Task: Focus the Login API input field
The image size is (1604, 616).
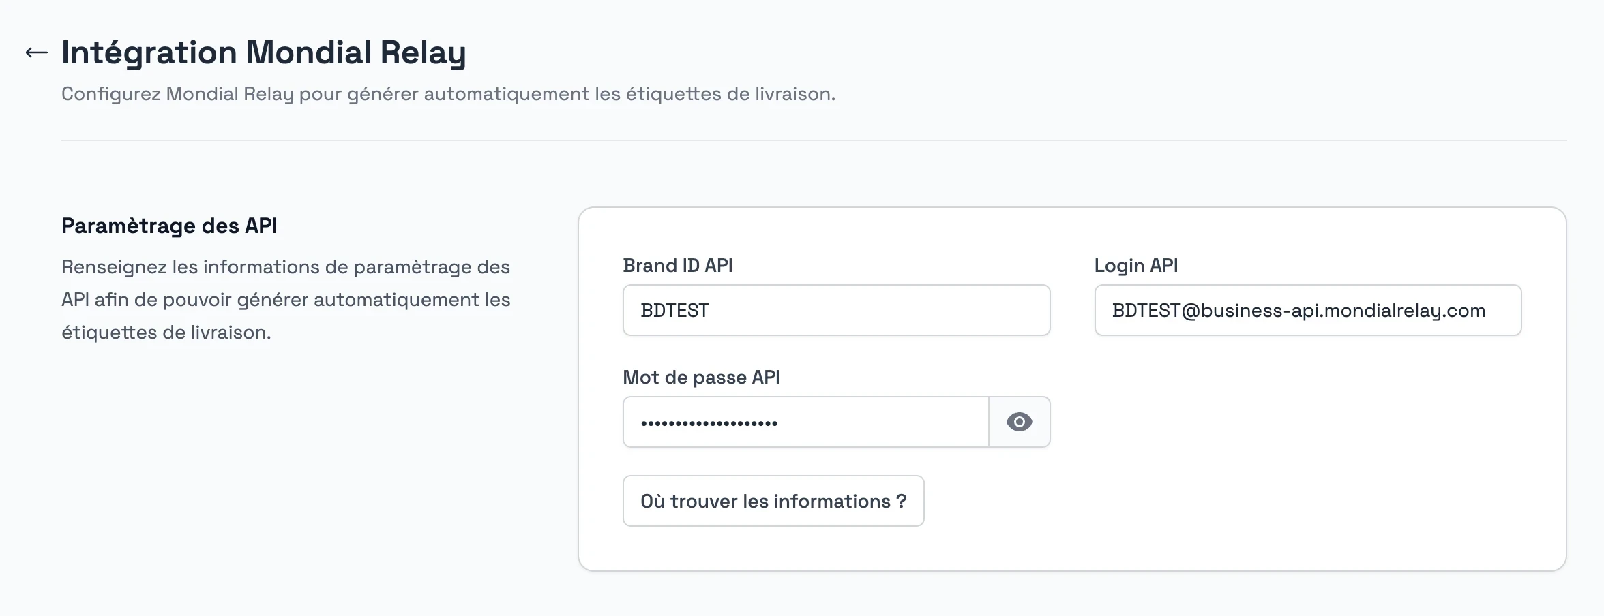Action: [x=1307, y=310]
